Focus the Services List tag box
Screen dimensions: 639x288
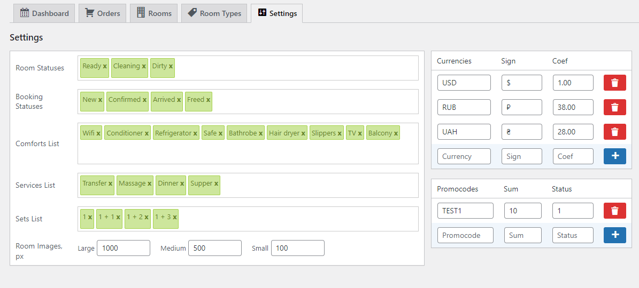point(248,185)
